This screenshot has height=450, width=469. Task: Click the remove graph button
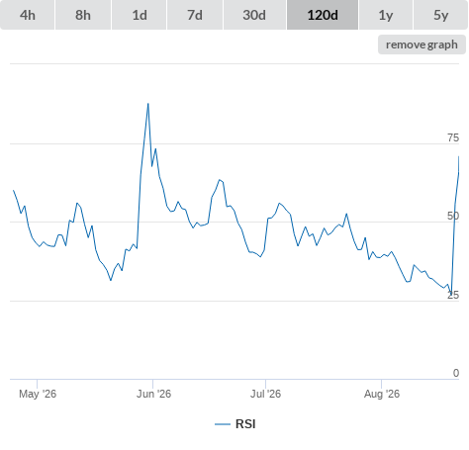[422, 45]
